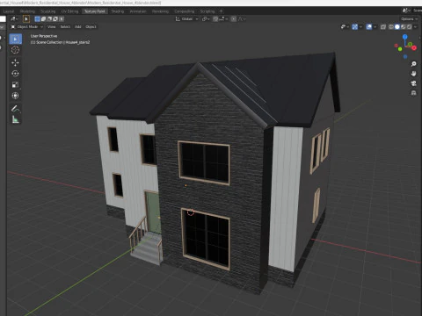Open the Select menu in viewport header
The width and height of the screenshot is (422, 316).
click(x=65, y=26)
